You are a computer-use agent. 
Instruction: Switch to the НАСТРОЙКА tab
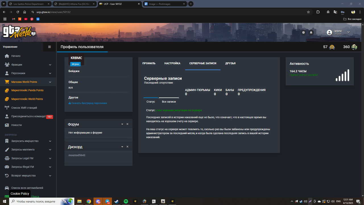click(x=172, y=63)
